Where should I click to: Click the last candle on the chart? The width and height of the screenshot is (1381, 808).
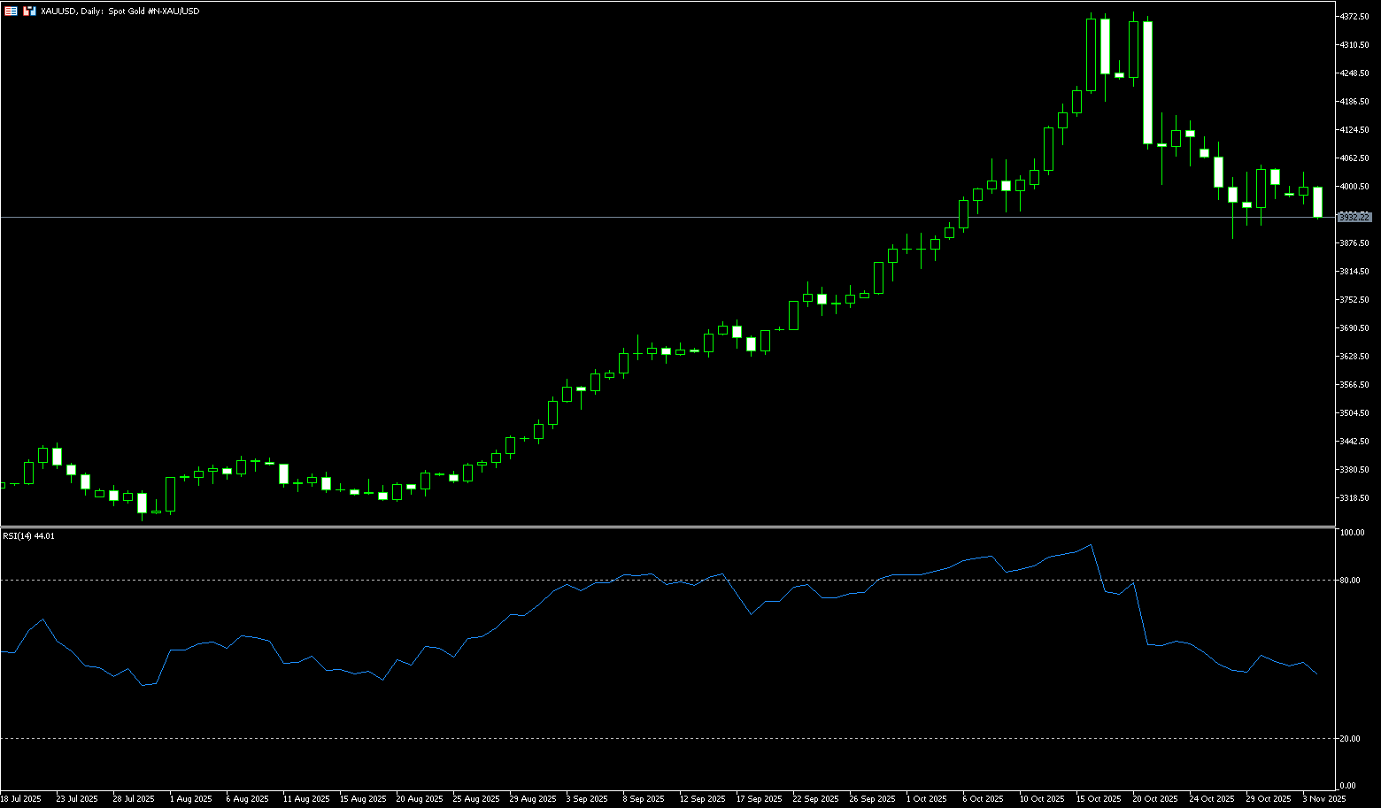point(1317,202)
